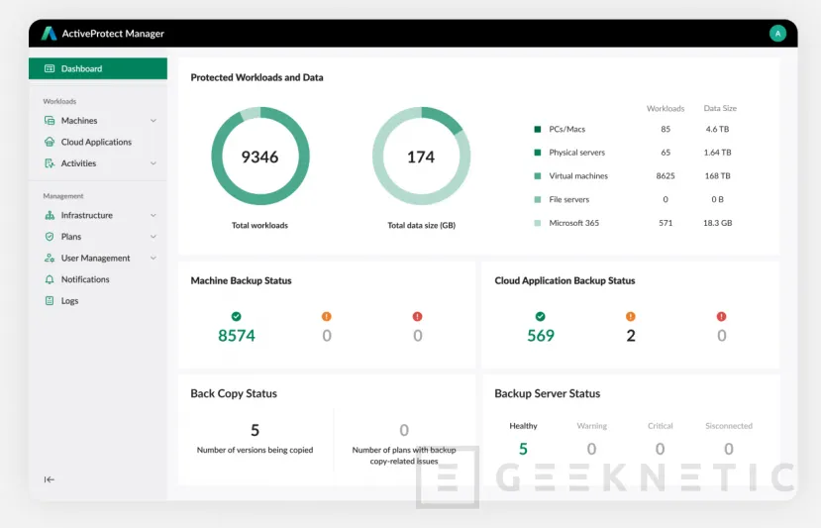Click the 'Virtual machines' legend label
The image size is (821, 528).
(578, 176)
